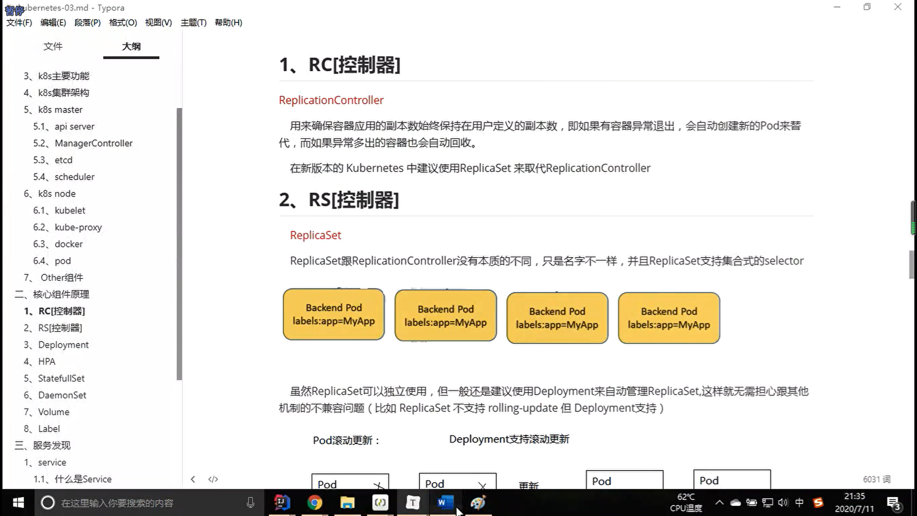Open IntelliJ IDEA taskbar icon
917x516 pixels.
click(282, 503)
